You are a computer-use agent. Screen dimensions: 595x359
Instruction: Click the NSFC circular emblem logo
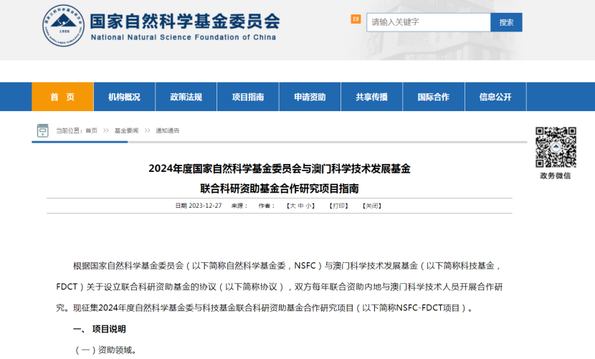pos(63,27)
